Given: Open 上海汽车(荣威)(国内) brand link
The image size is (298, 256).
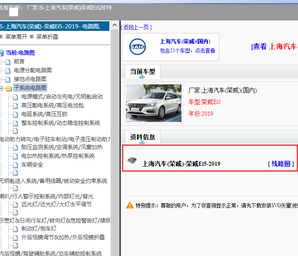Looking at the screenshot, I should coord(185,41).
